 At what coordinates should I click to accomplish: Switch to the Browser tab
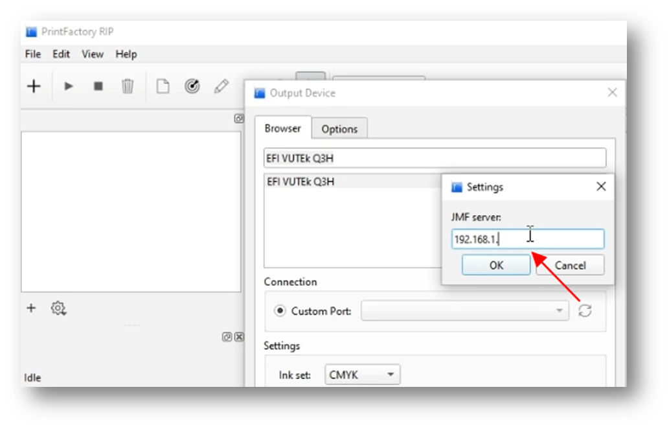[x=282, y=128]
